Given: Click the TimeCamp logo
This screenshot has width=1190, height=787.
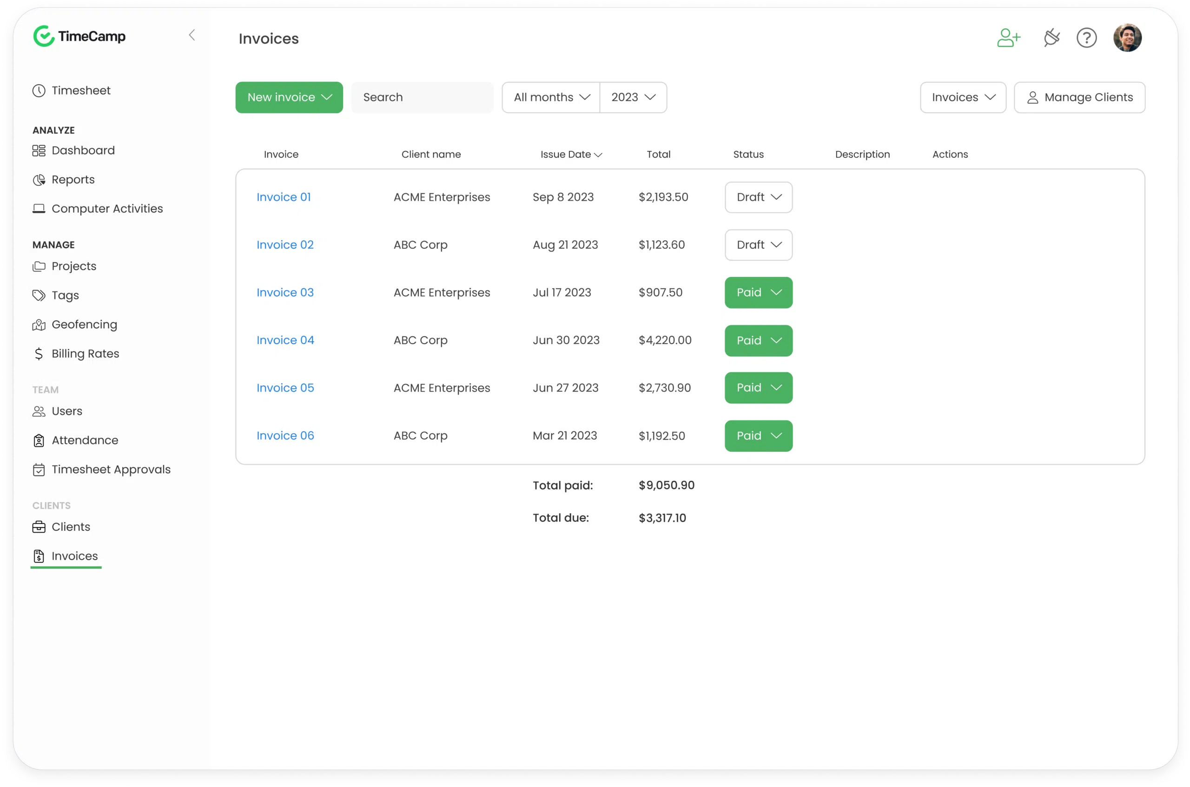Looking at the screenshot, I should [x=79, y=36].
